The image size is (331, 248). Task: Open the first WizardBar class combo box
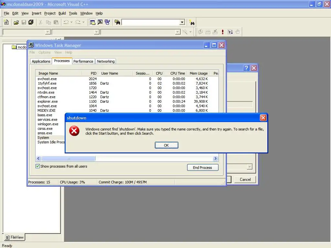tap(48, 32)
